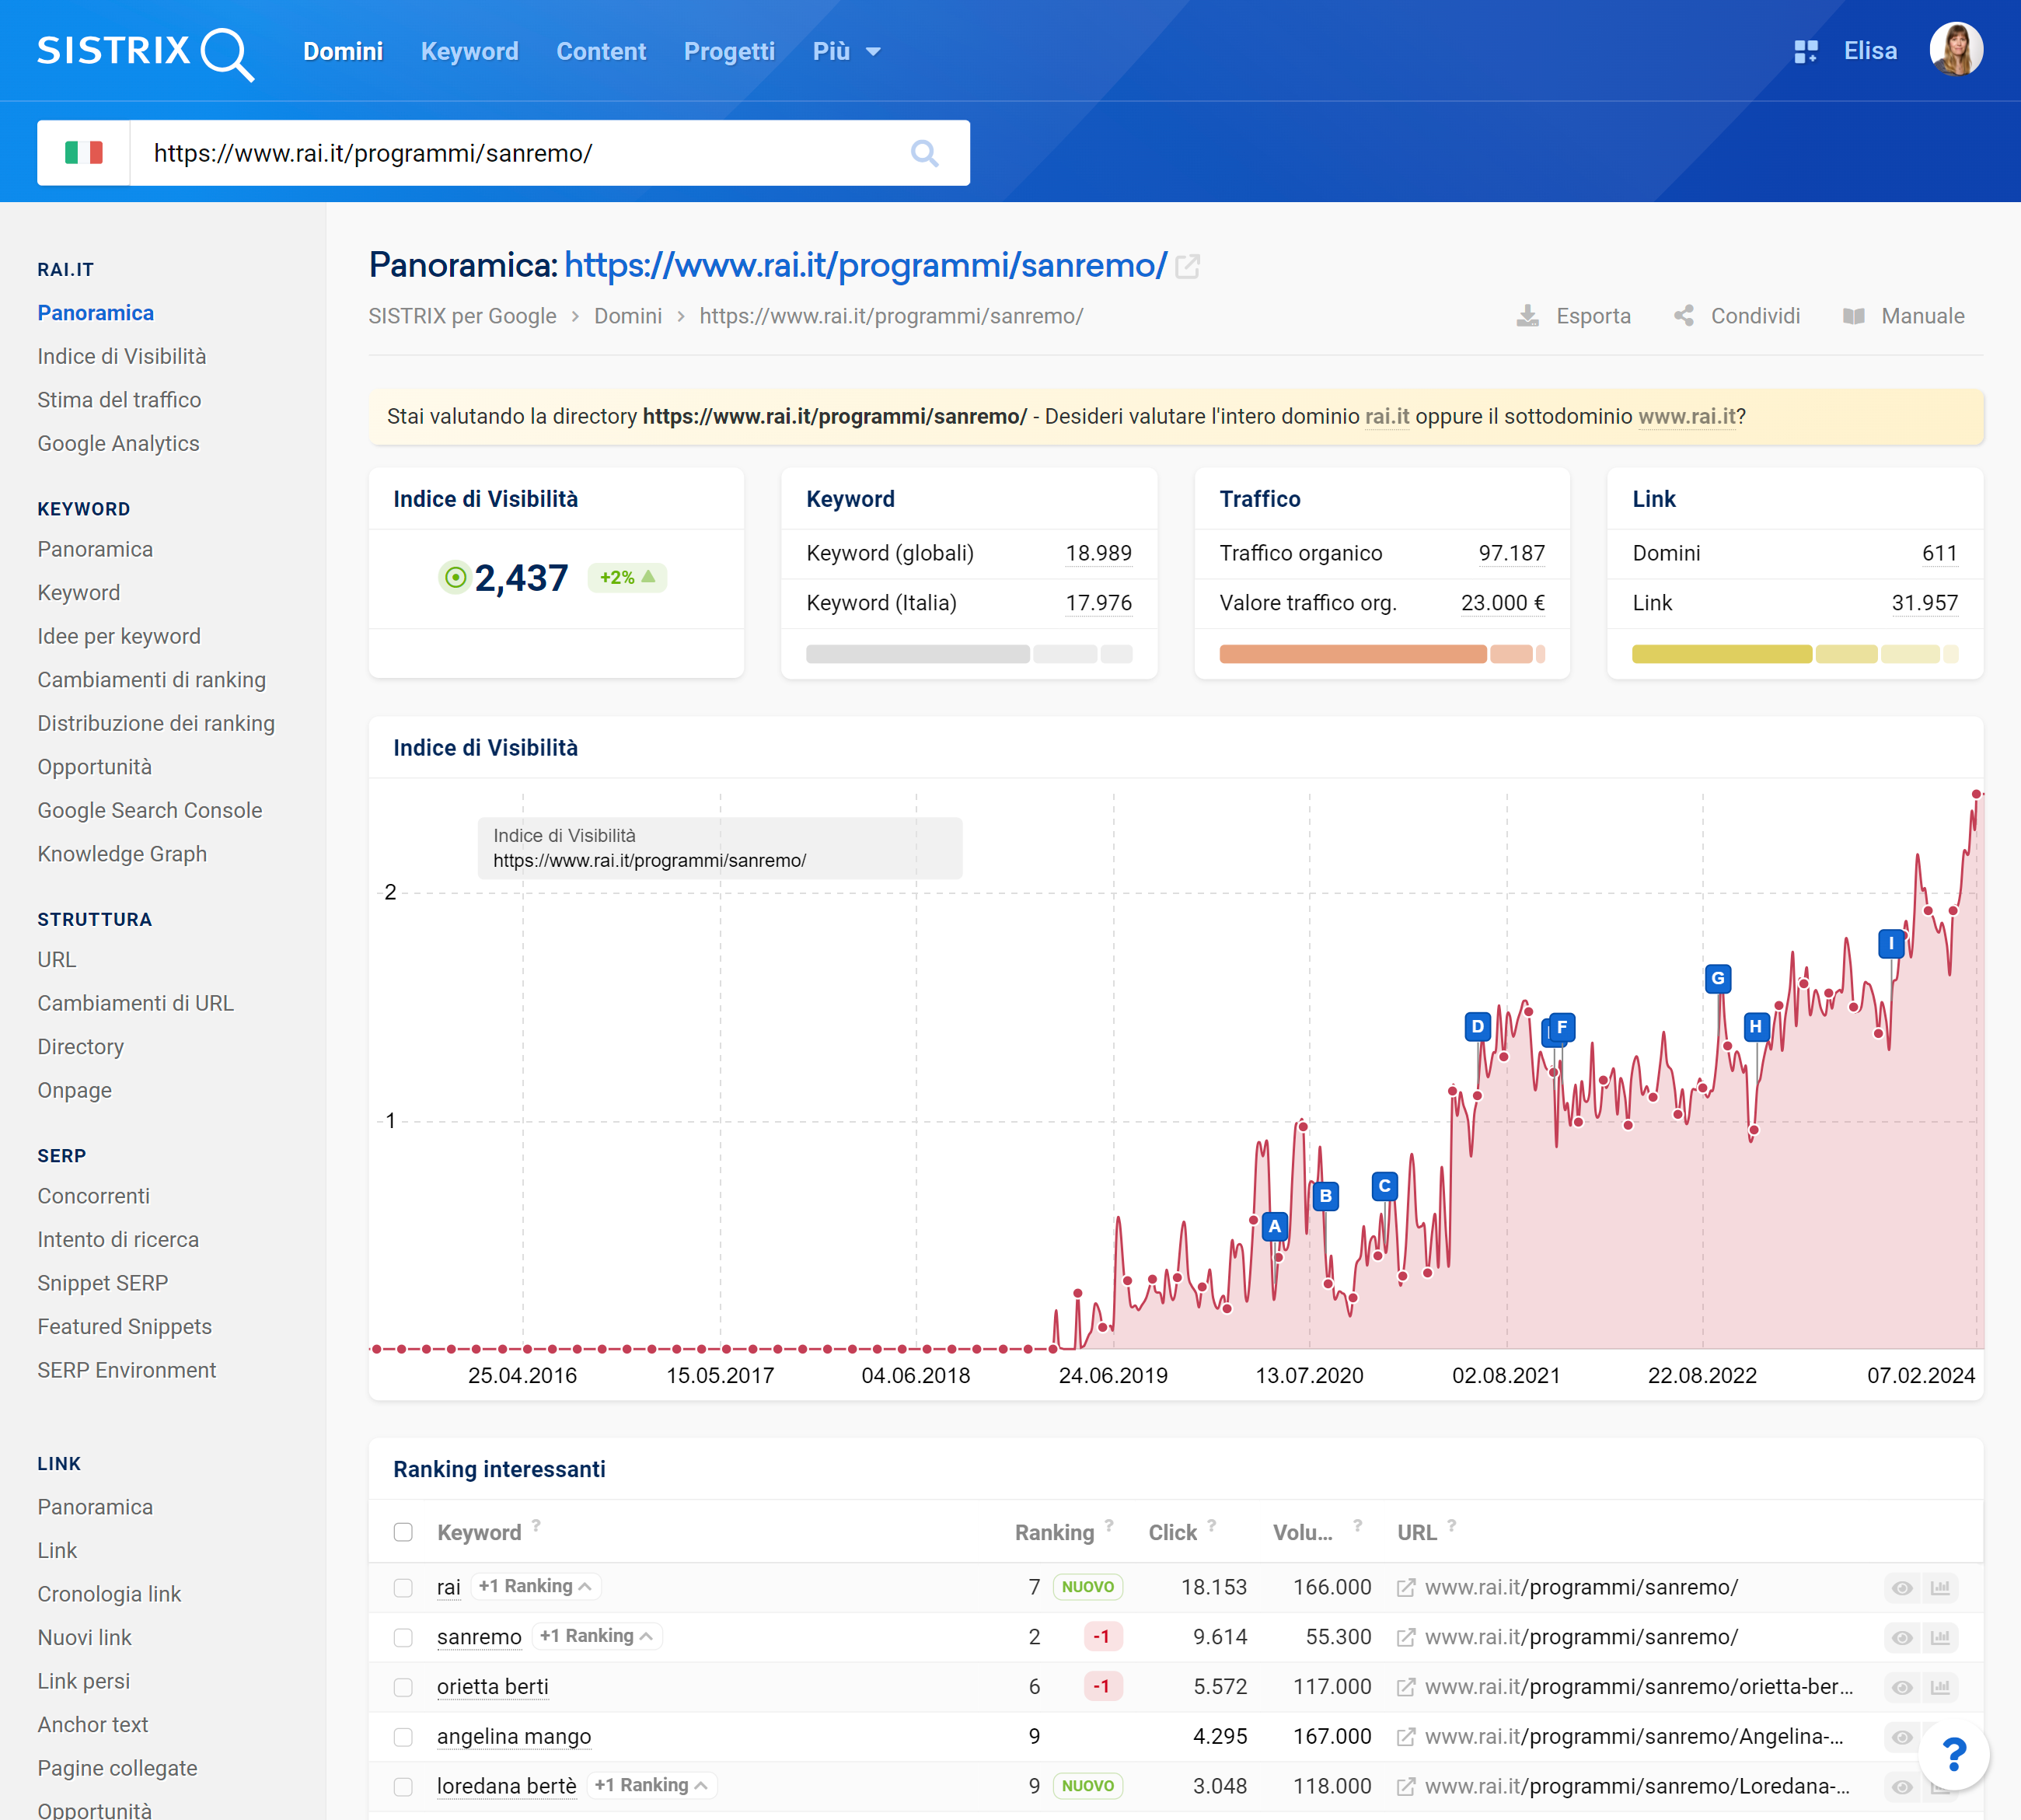Click the orange Traffico distribution bar

point(1382,654)
